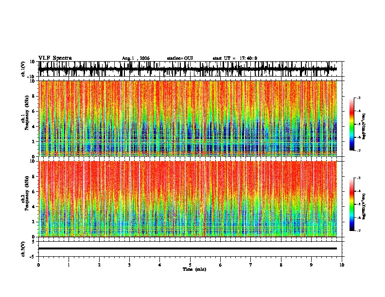Click the "Aug.1 , 2026" date text
The image size is (385, 297).
[136, 58]
